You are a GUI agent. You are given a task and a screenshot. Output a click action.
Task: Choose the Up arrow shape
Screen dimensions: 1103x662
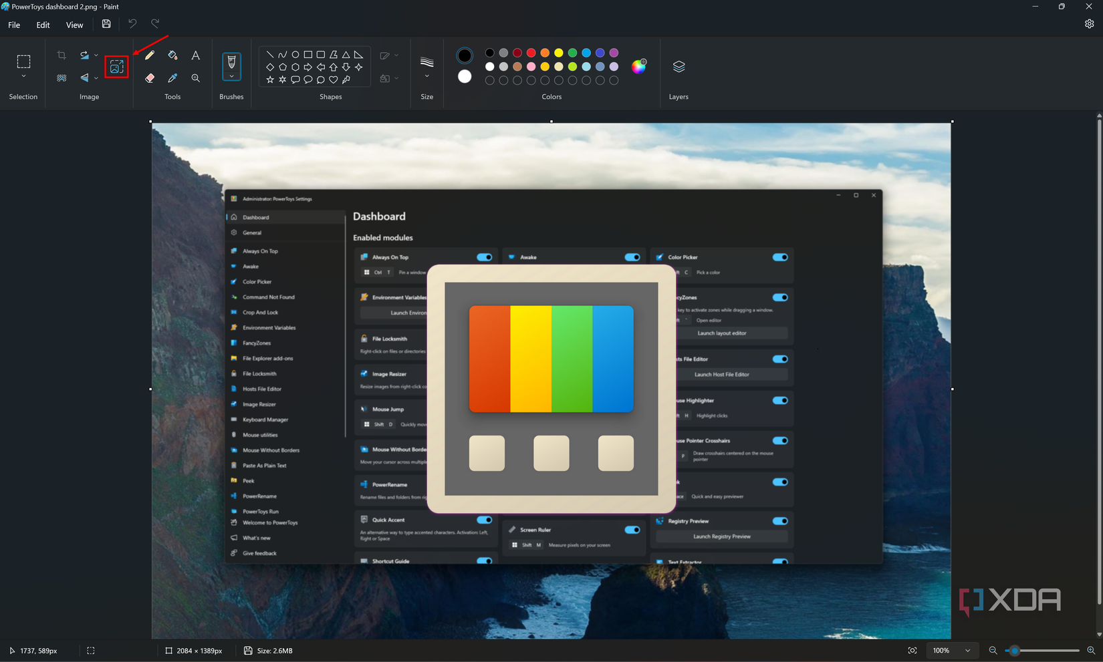[334, 67]
